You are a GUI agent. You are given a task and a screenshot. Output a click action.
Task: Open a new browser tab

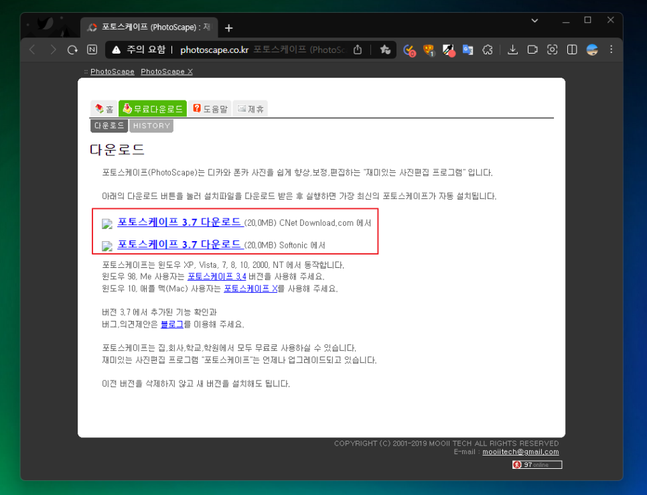pos(228,28)
